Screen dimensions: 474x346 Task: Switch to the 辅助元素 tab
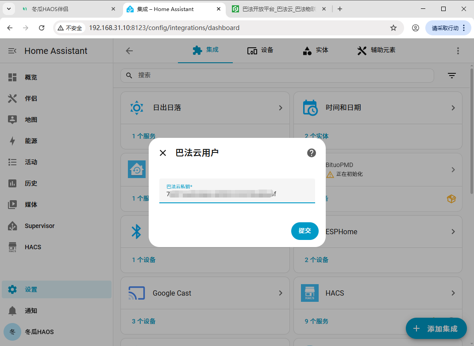(x=376, y=50)
